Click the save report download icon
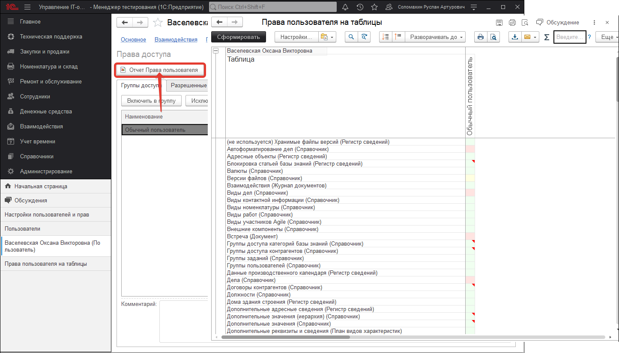Image resolution: width=619 pixels, height=353 pixels. coord(515,37)
